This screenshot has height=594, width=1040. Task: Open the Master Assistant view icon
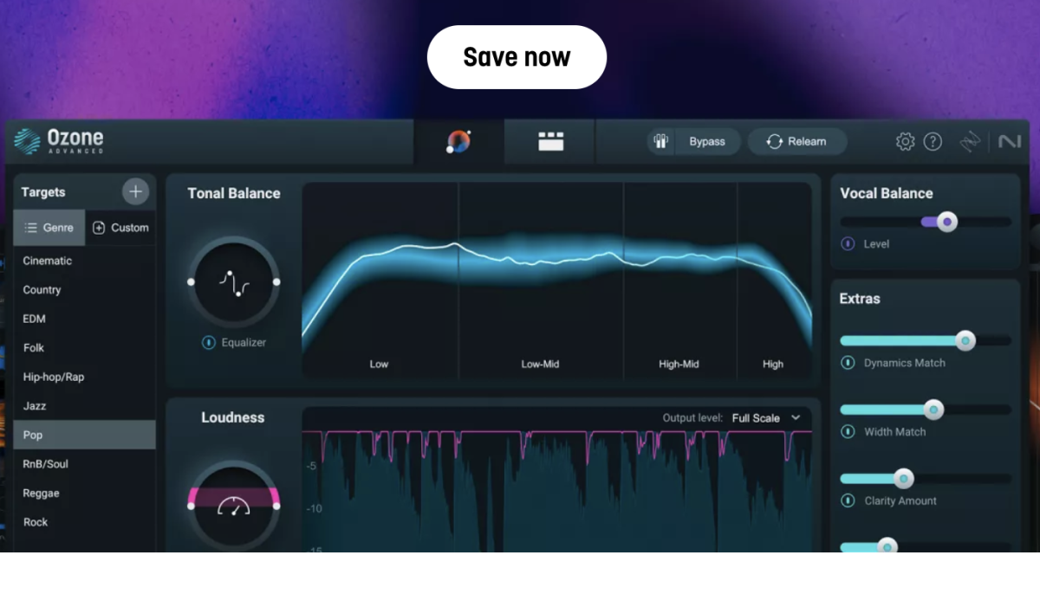pos(459,141)
